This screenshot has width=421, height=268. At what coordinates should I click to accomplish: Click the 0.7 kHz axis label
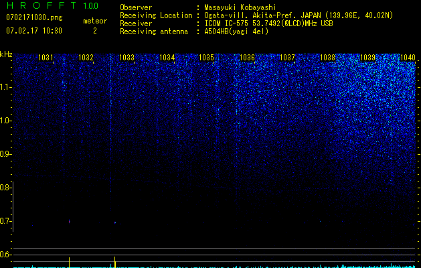5,221
